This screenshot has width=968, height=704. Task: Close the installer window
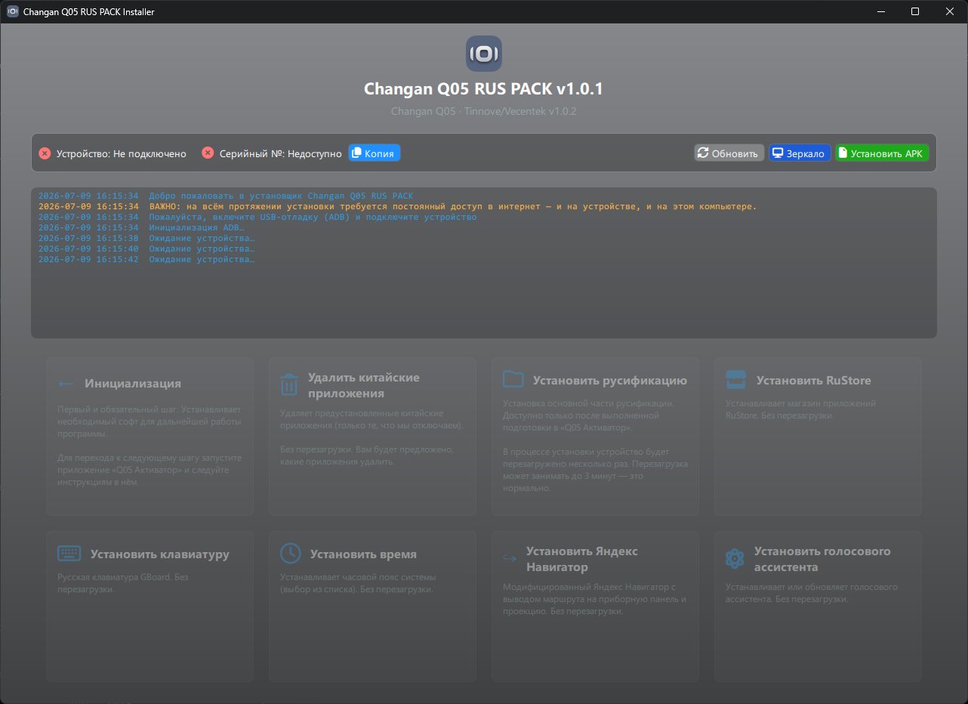950,11
